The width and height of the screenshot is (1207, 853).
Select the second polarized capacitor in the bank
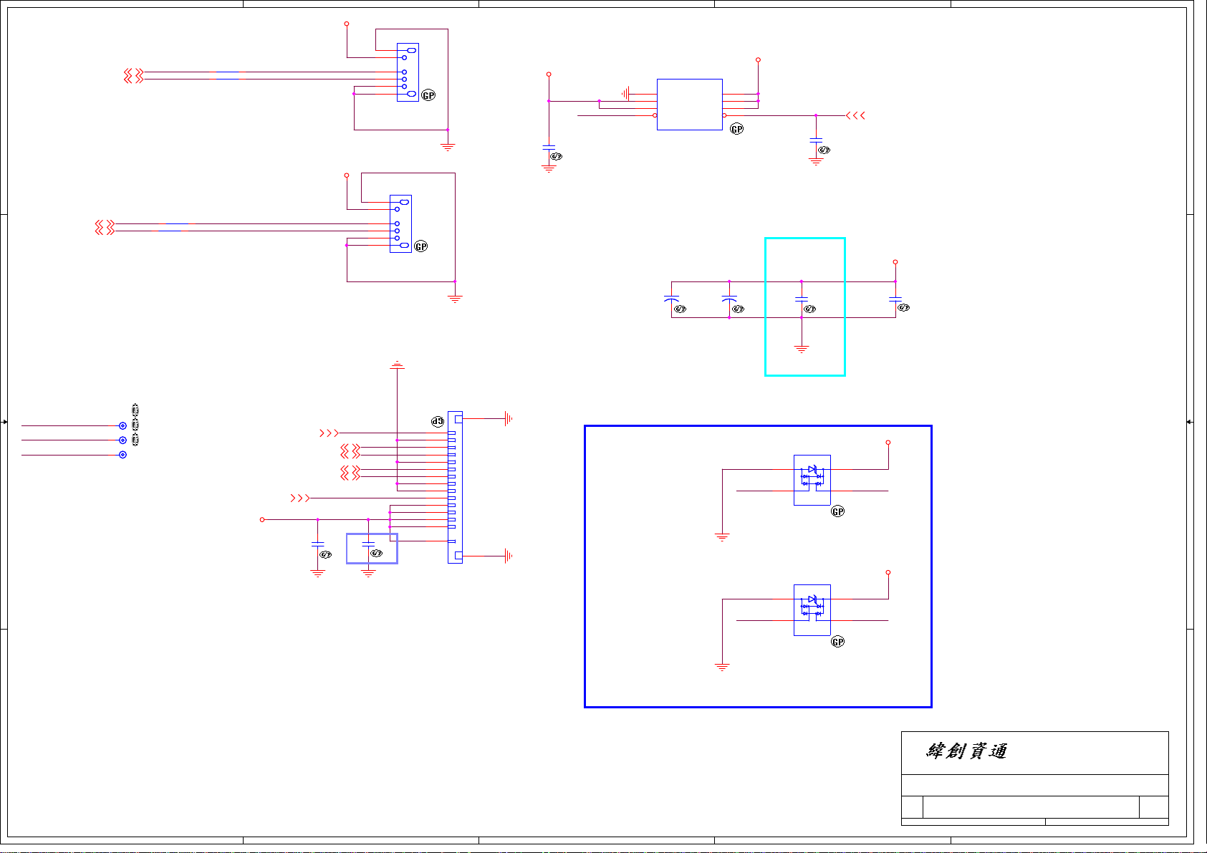(729, 299)
